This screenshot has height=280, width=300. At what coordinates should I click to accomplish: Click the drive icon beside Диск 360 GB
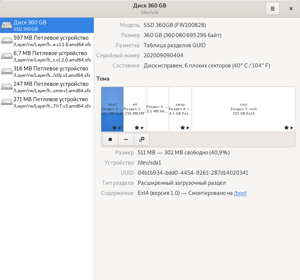point(7,25)
